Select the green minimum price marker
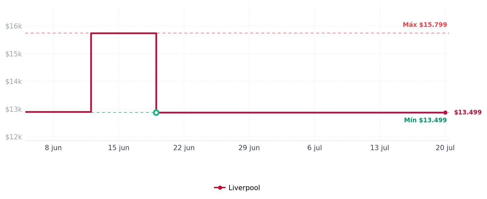 click(156, 112)
